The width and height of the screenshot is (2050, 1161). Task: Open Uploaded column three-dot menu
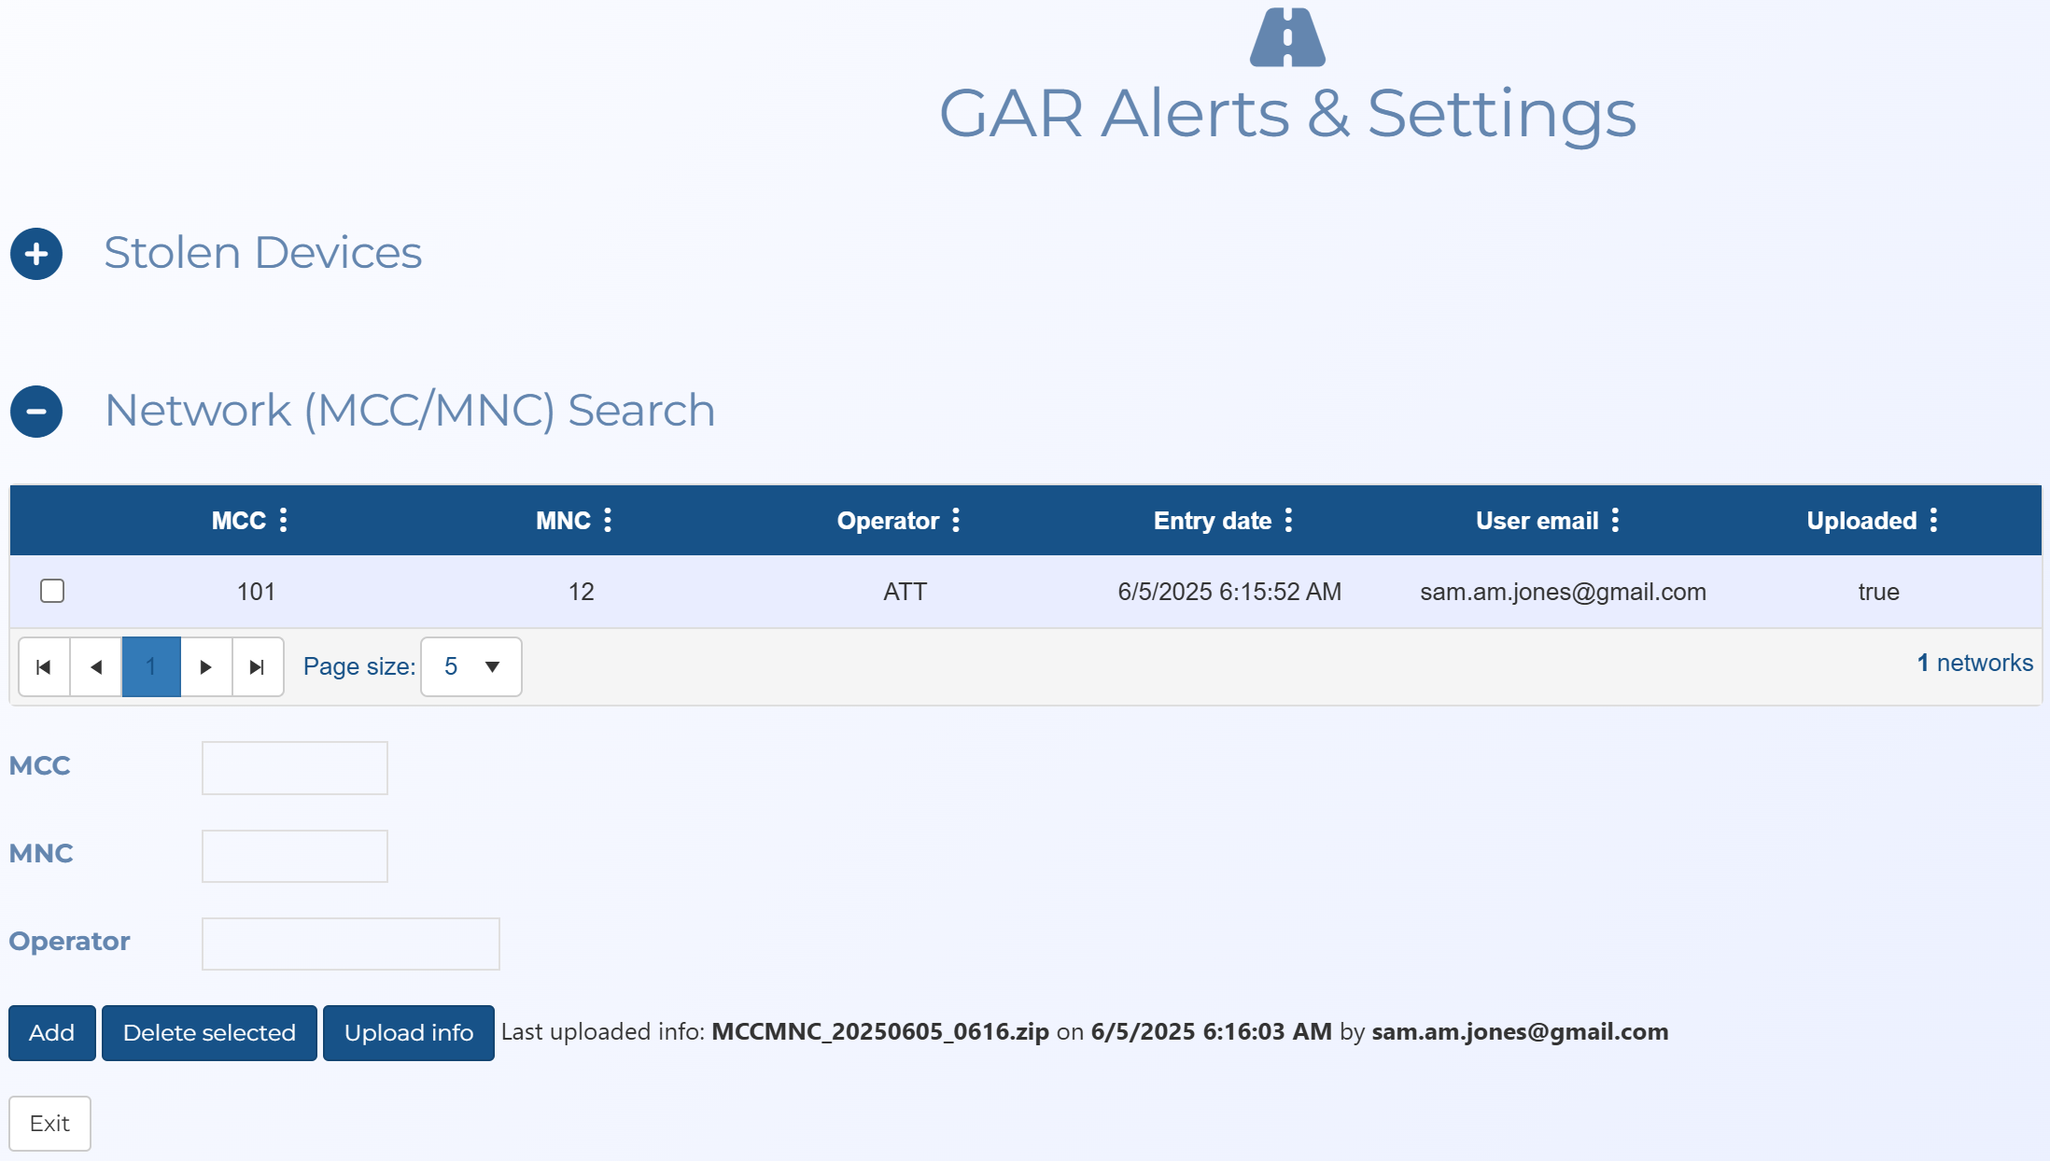1933,520
